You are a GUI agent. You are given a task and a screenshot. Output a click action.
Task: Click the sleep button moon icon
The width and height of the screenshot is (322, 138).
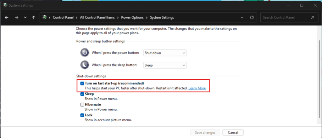[85, 65]
